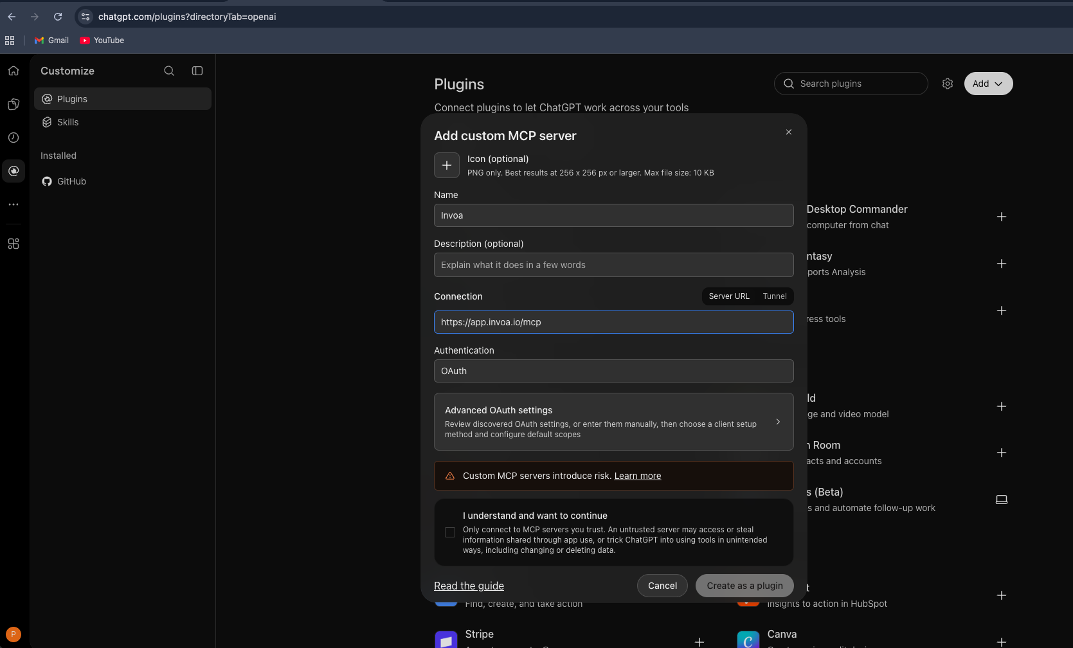Click the Name field containing Invoa

coord(614,215)
